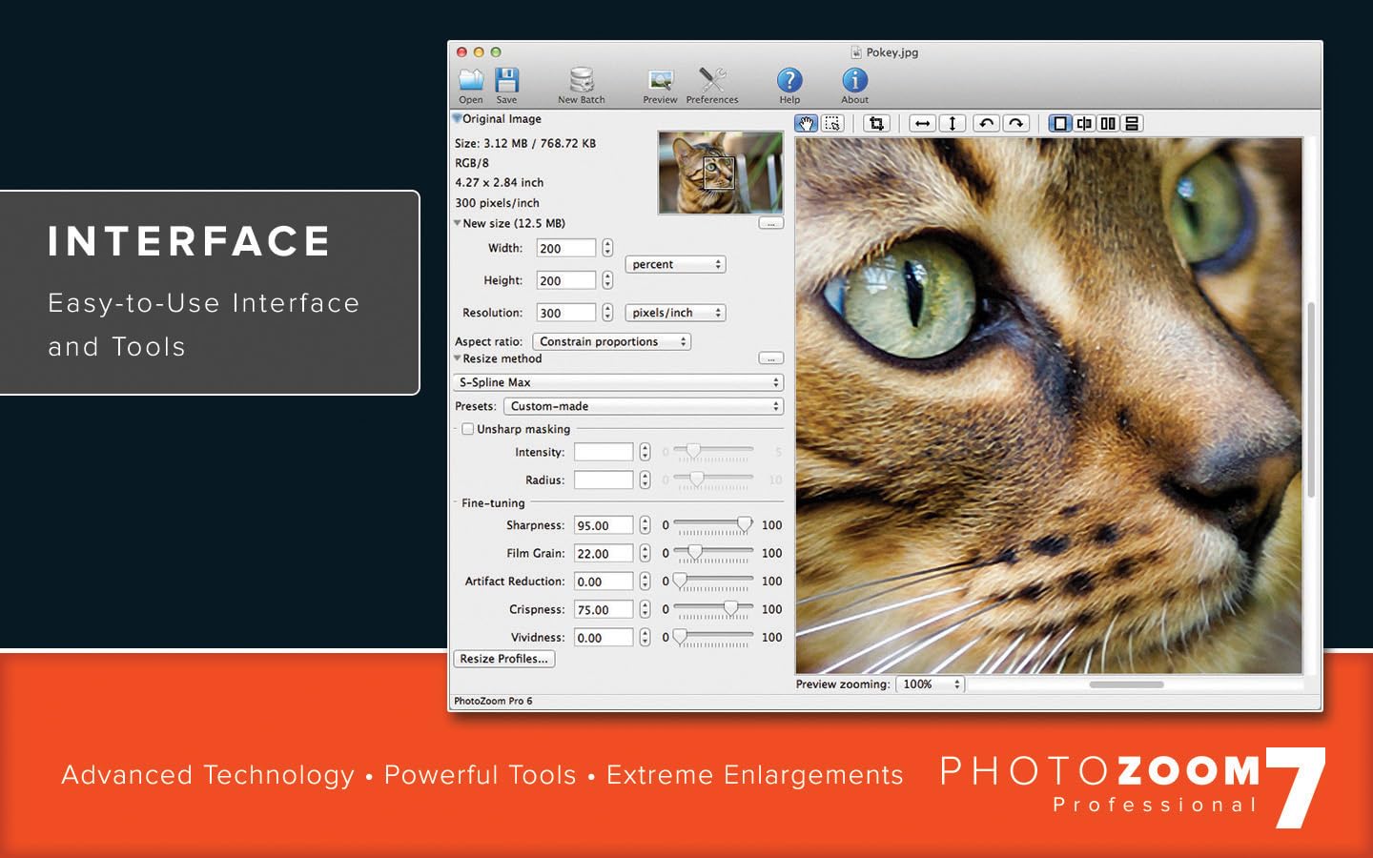Select the hand pan tool
1373x858 pixels.
click(x=807, y=123)
